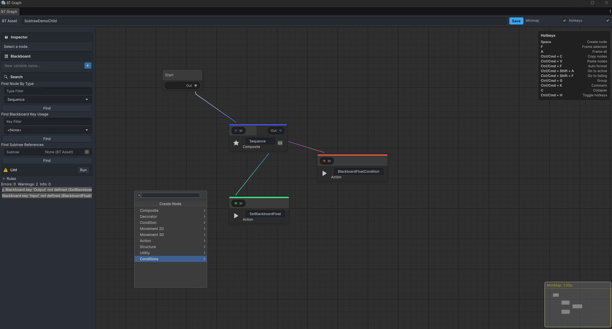Image resolution: width=612 pixels, height=329 pixels.
Task: Click play icon on BlackboardFloatCondition node
Action: [x=324, y=173]
